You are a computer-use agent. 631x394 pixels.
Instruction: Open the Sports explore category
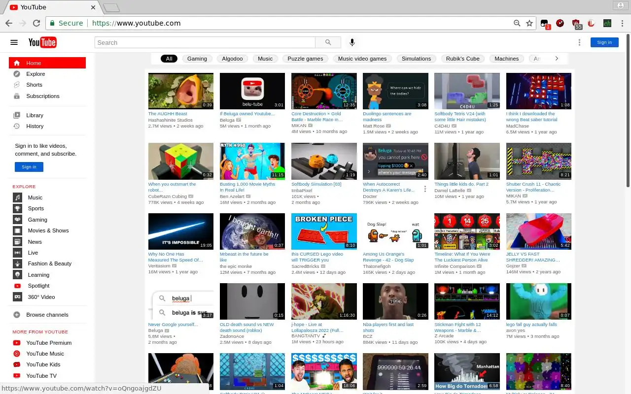(47, 208)
